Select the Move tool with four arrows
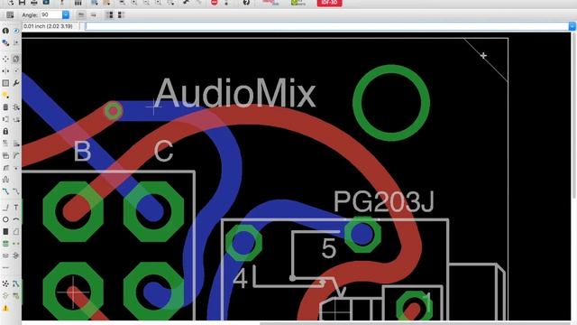The image size is (577, 325). tap(5, 59)
